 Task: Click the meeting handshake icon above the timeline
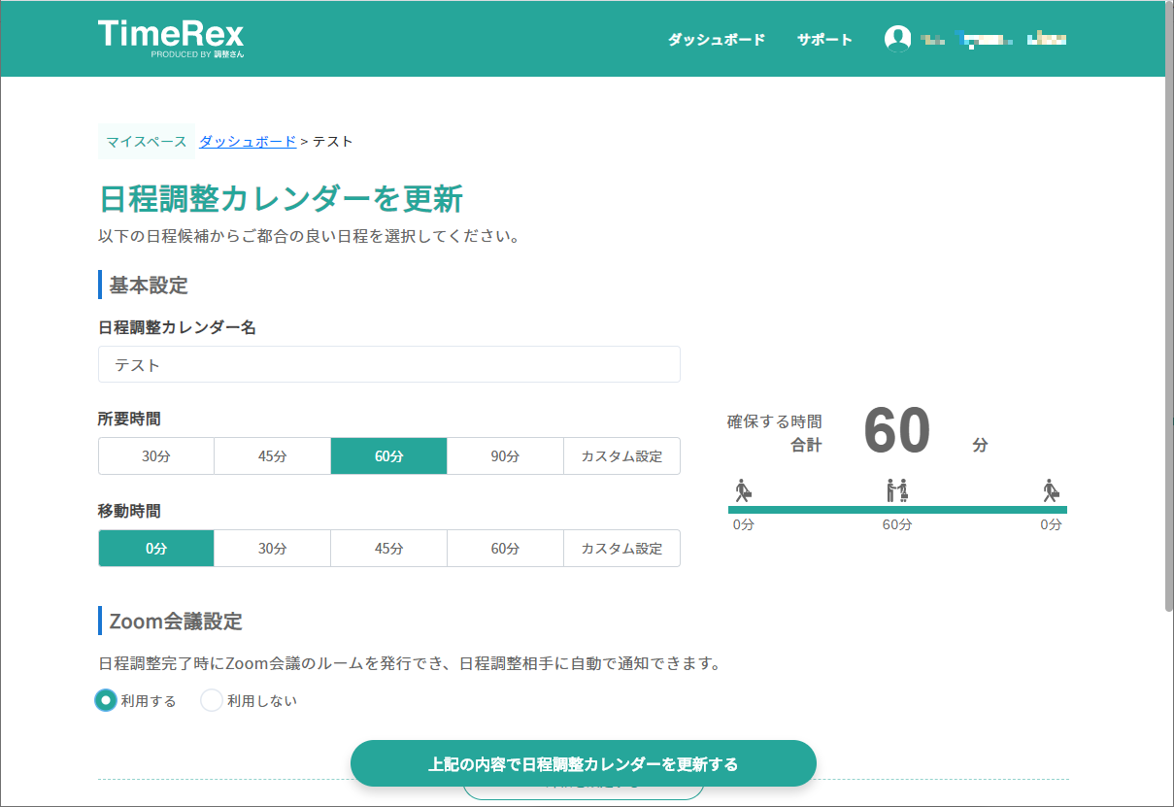[896, 488]
